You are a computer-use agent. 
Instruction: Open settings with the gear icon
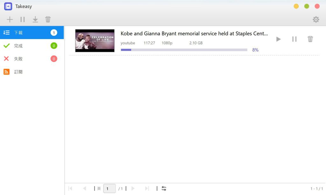click(316, 19)
